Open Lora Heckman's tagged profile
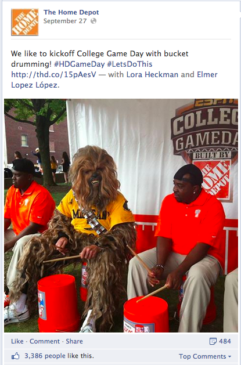Viewport: 241px width, 365px height. pos(152,75)
